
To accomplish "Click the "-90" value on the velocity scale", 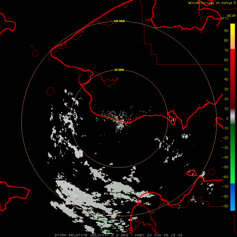I will tap(225, 206).
